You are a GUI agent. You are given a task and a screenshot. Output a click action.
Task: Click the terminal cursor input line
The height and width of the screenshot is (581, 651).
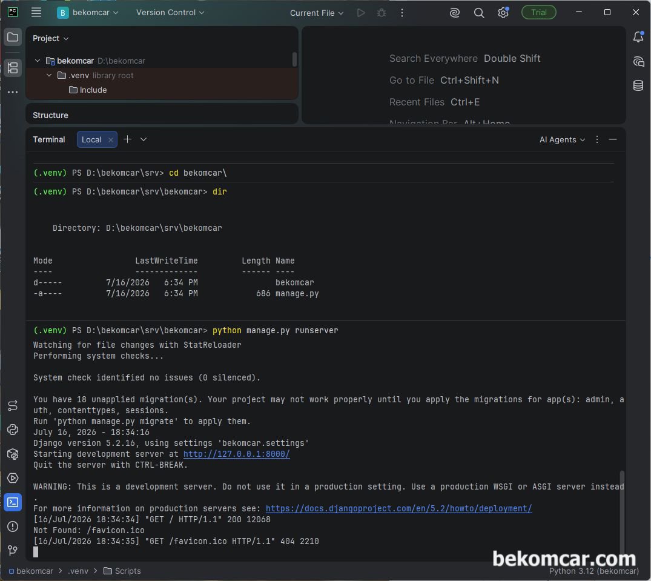36,552
